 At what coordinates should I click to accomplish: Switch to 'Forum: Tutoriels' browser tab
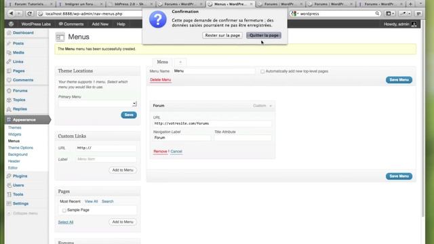pos(30,4)
